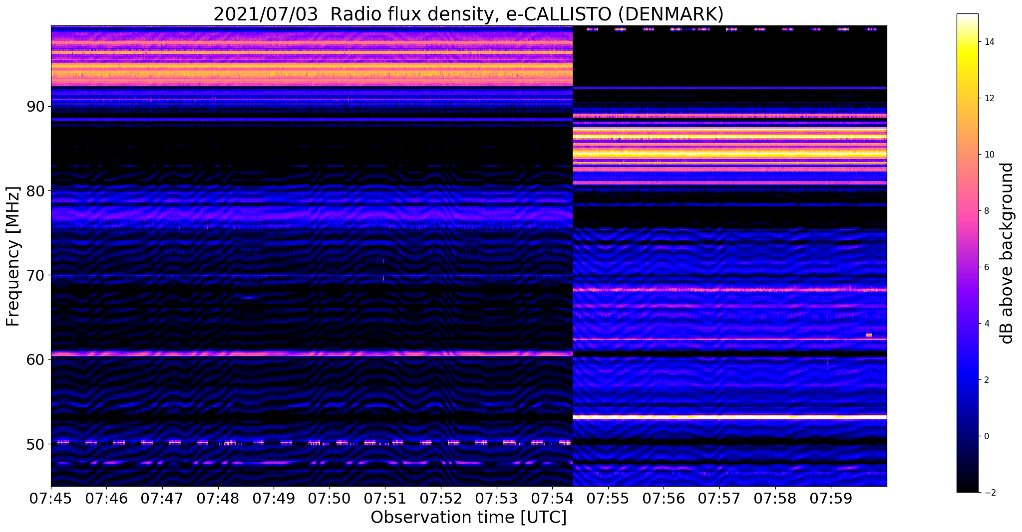Click the 07:48 time tick label
Screen dimensions: 1022x532
coord(218,498)
